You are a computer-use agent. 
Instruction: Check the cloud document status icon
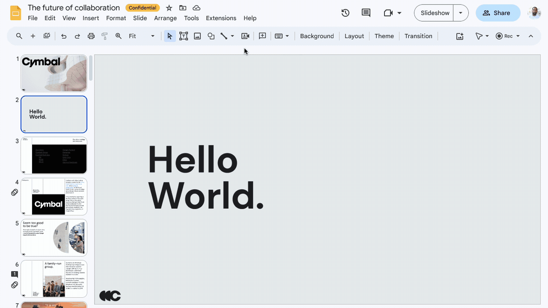[197, 8]
